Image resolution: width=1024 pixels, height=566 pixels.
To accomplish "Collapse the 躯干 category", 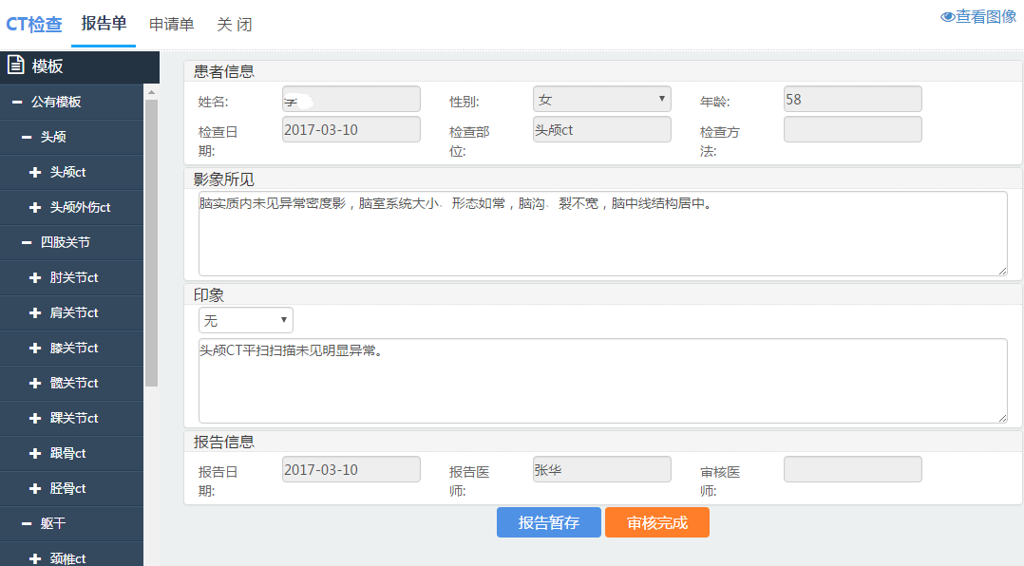I will (x=26, y=524).
